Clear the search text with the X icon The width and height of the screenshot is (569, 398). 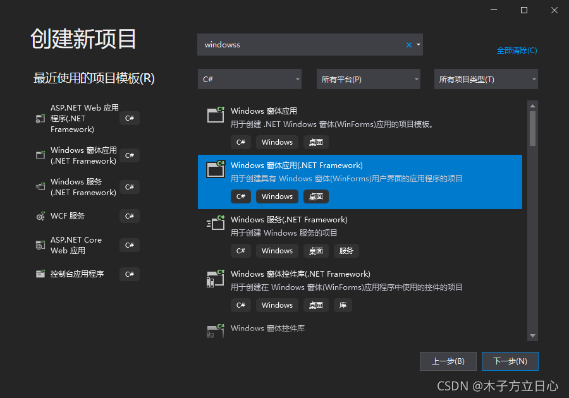[x=409, y=45]
